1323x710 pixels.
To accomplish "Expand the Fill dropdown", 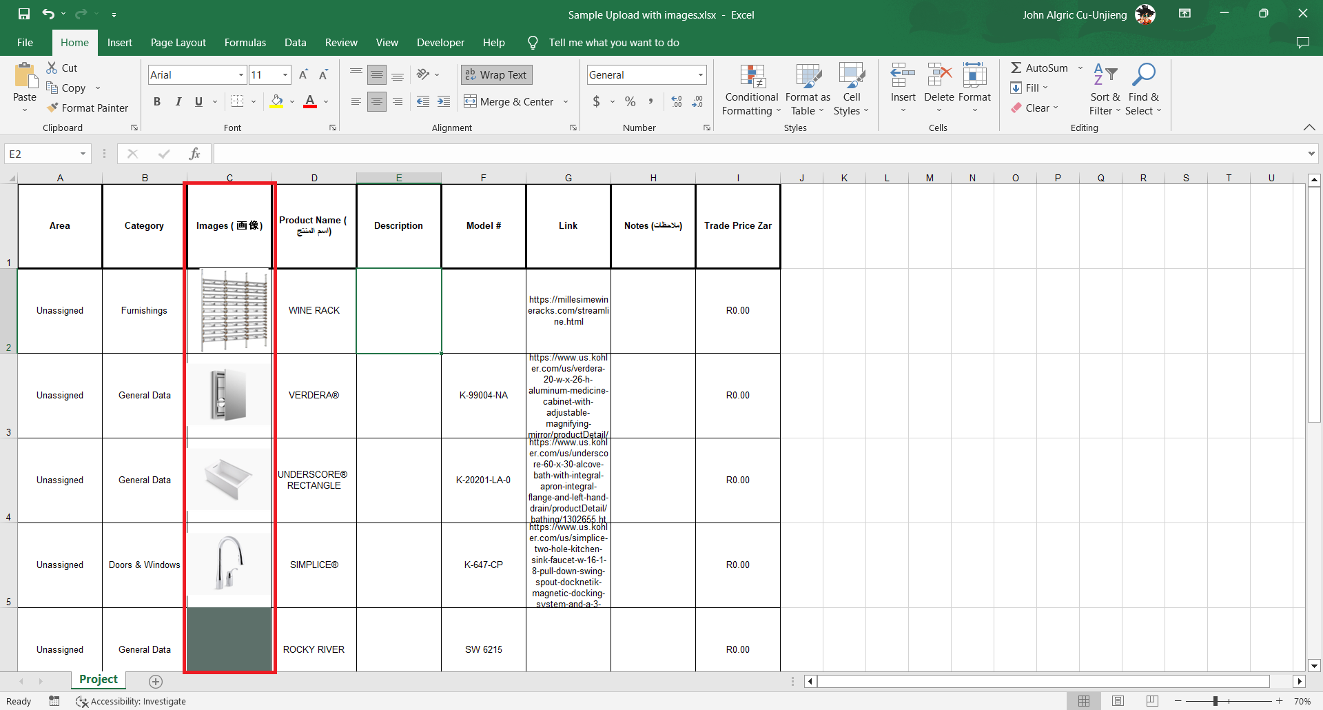I will 1045,88.
